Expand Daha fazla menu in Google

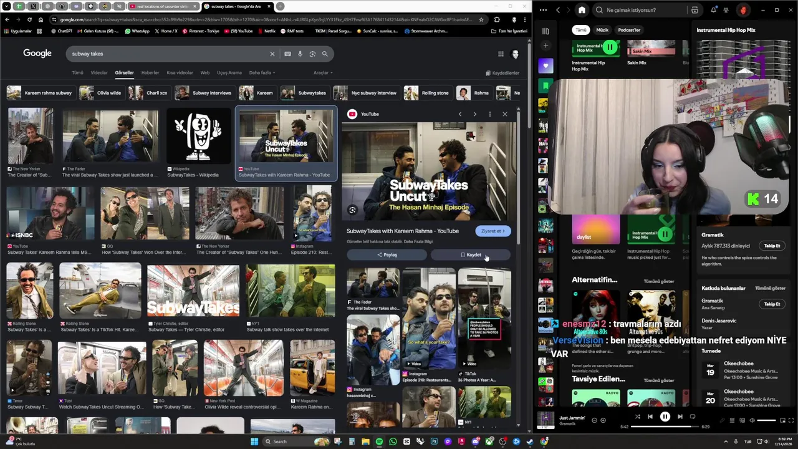tap(262, 73)
